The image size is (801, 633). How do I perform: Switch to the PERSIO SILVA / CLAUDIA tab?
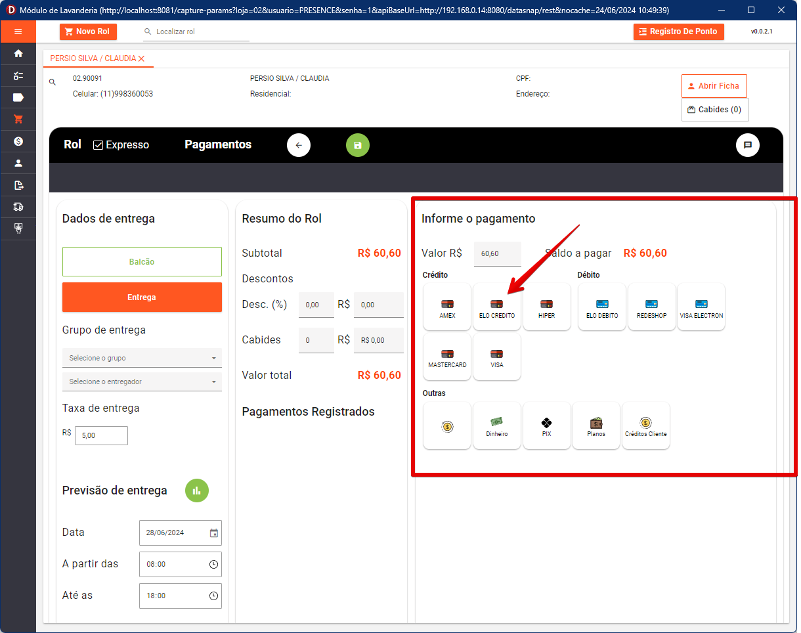(x=93, y=58)
